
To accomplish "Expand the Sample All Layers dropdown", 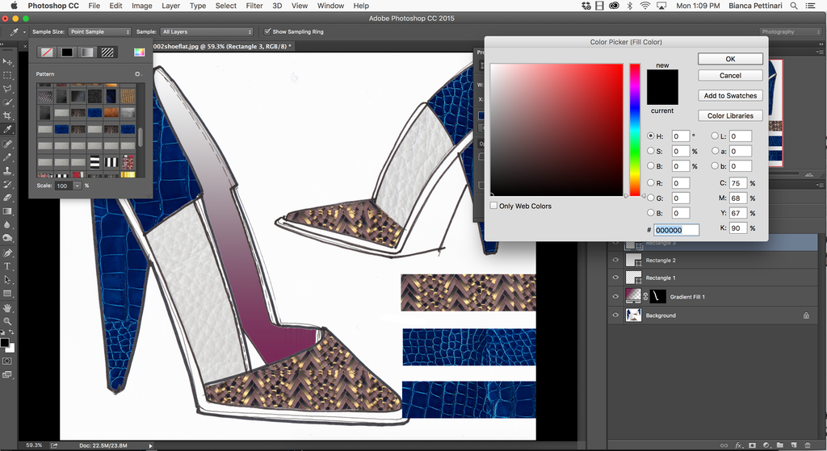I will click(207, 31).
